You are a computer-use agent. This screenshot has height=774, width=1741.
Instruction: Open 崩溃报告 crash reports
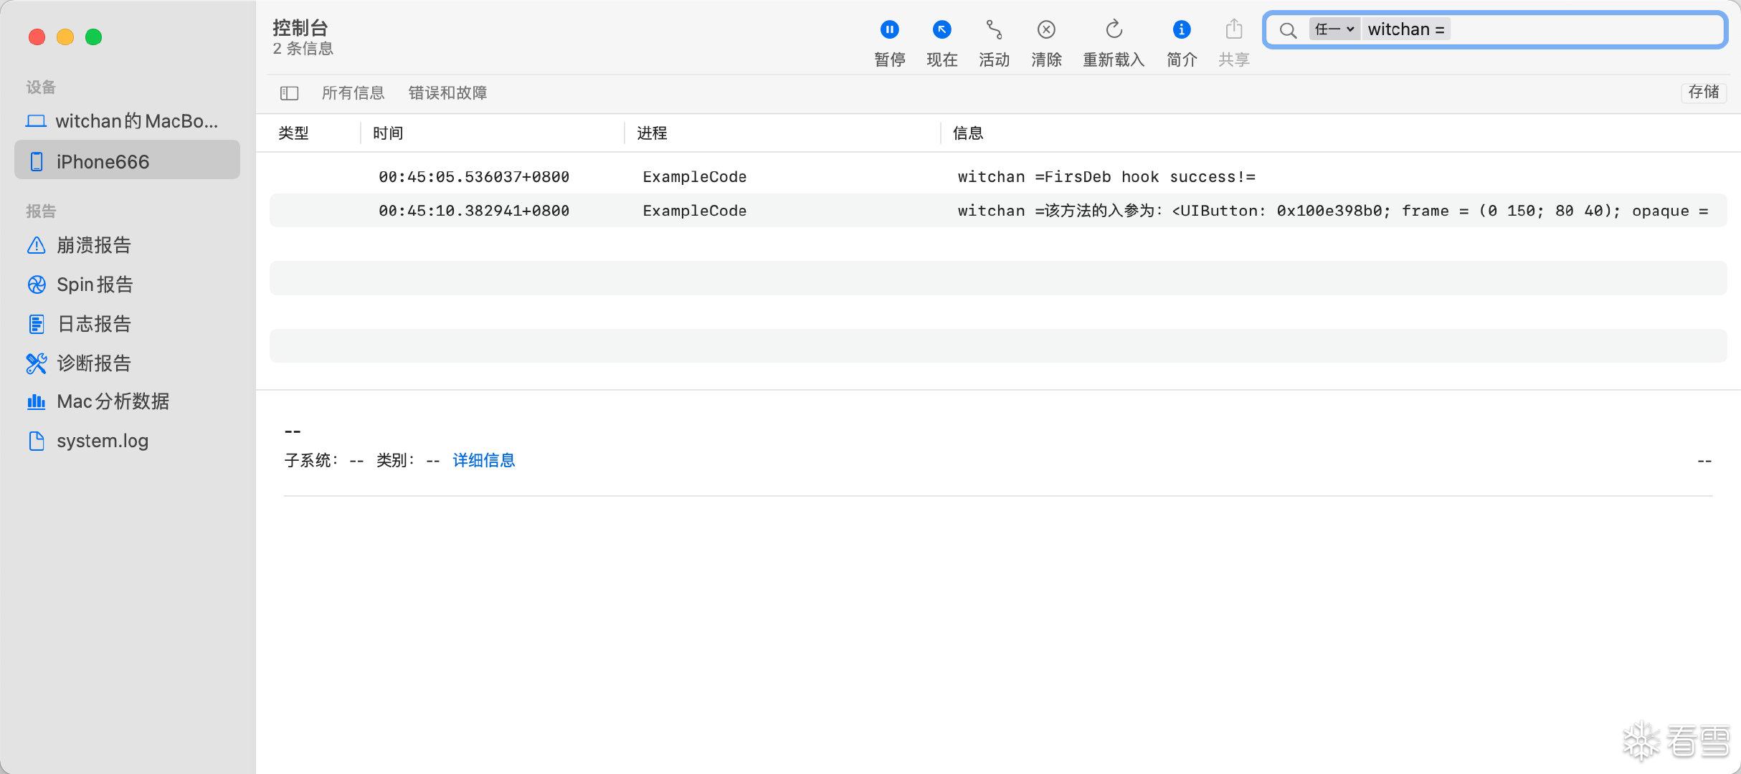[x=93, y=245]
